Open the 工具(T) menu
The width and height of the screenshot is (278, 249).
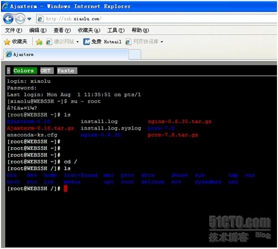click(116, 30)
